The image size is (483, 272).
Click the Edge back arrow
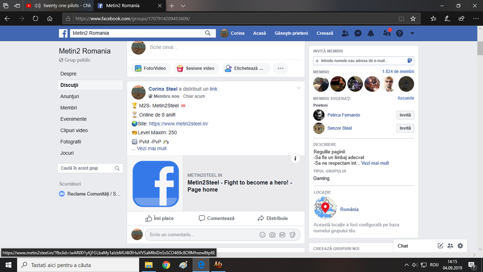coord(7,18)
